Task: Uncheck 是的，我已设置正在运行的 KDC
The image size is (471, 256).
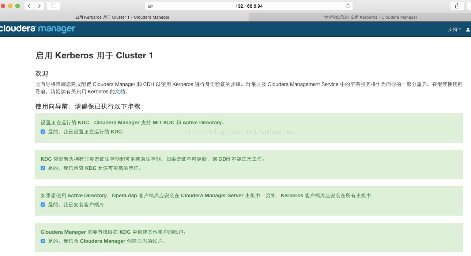Action: point(43,132)
